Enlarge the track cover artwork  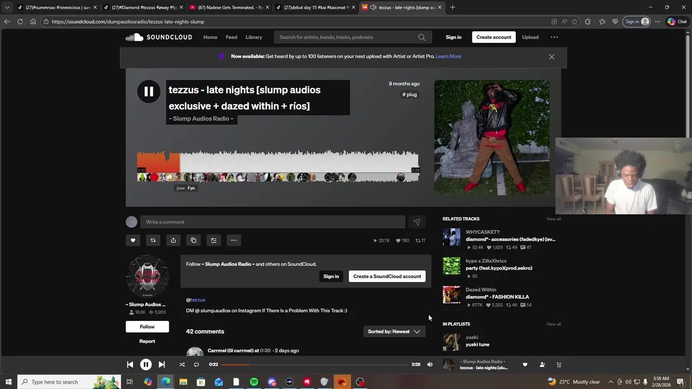tap(492, 137)
